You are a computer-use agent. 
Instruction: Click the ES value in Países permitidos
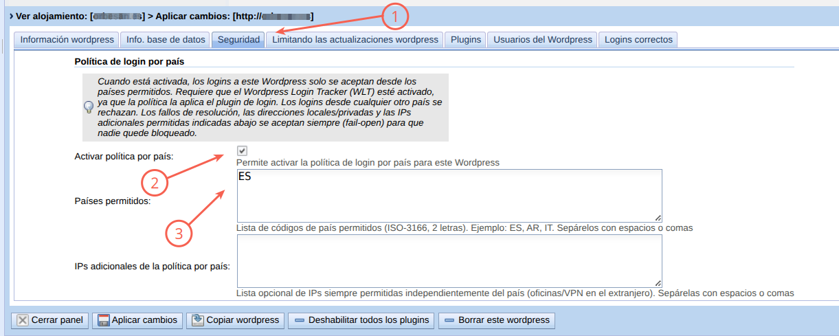point(245,177)
